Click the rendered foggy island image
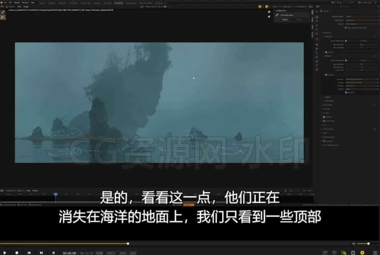Screen dimensions: 380x255 (x=159, y=102)
